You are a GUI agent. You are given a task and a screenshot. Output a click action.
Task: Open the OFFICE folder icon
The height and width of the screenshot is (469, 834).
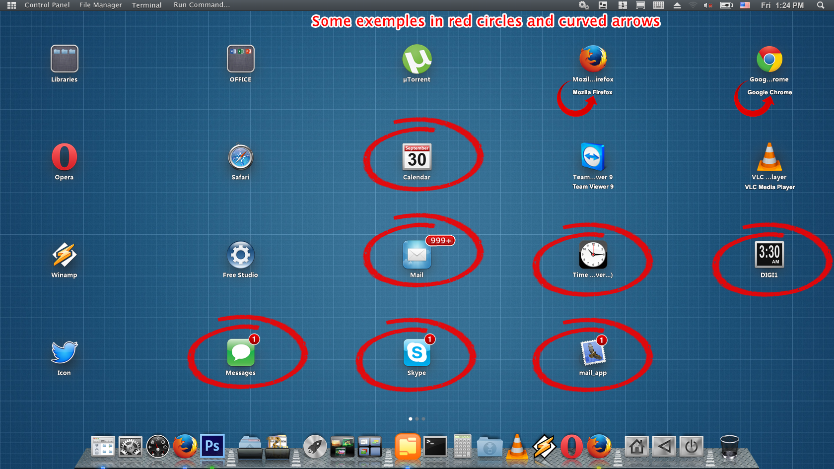[x=241, y=59]
